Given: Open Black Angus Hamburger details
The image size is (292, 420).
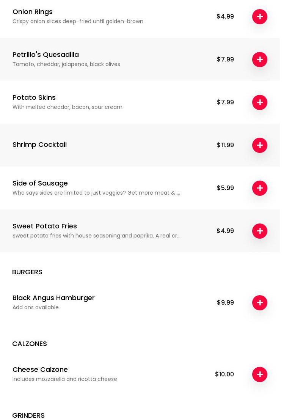Looking at the screenshot, I should click(x=53, y=298).
